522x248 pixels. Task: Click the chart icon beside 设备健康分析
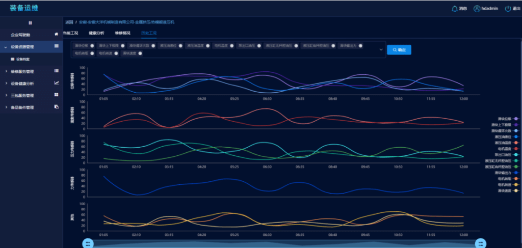click(x=57, y=83)
